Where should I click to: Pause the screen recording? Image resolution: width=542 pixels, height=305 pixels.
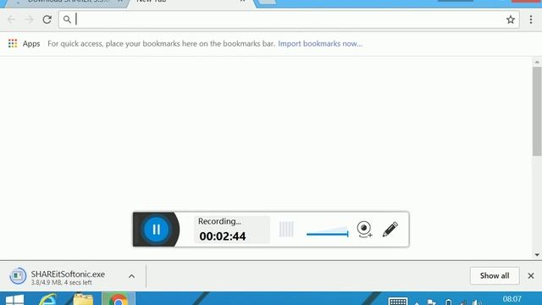[156, 230]
